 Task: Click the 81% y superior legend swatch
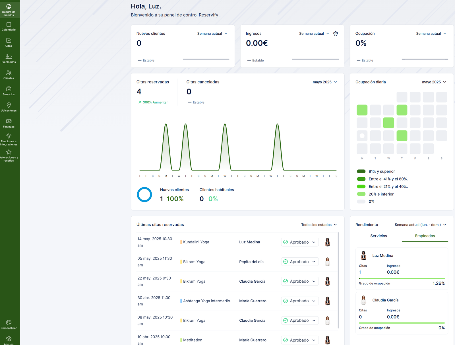coord(361,171)
